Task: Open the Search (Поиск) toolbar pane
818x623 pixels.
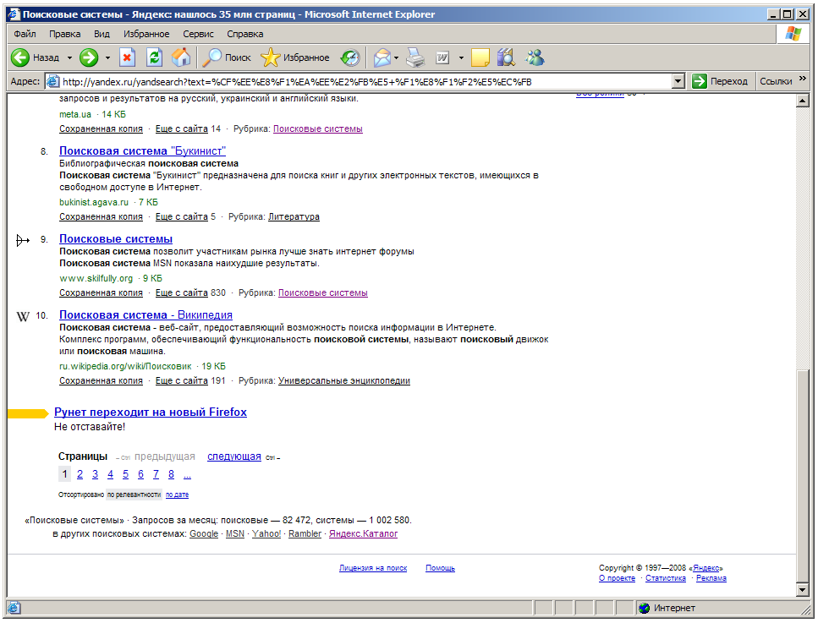Action: [x=227, y=57]
